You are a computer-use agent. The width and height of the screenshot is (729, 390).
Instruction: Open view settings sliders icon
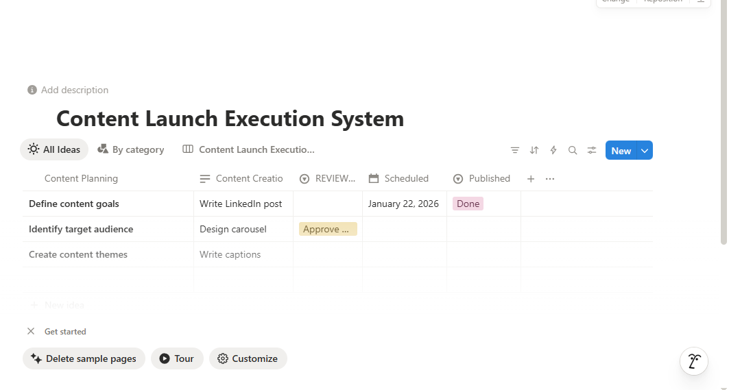pyautogui.click(x=591, y=150)
